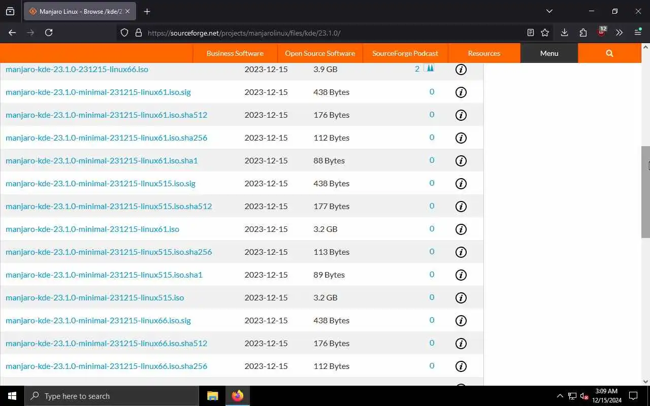The width and height of the screenshot is (650, 406).
Task: Open info for minimal linux515.iso 3.2 GB
Action: tap(461, 297)
